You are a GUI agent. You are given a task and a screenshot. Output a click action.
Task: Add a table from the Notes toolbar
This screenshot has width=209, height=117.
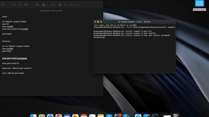click(26, 5)
